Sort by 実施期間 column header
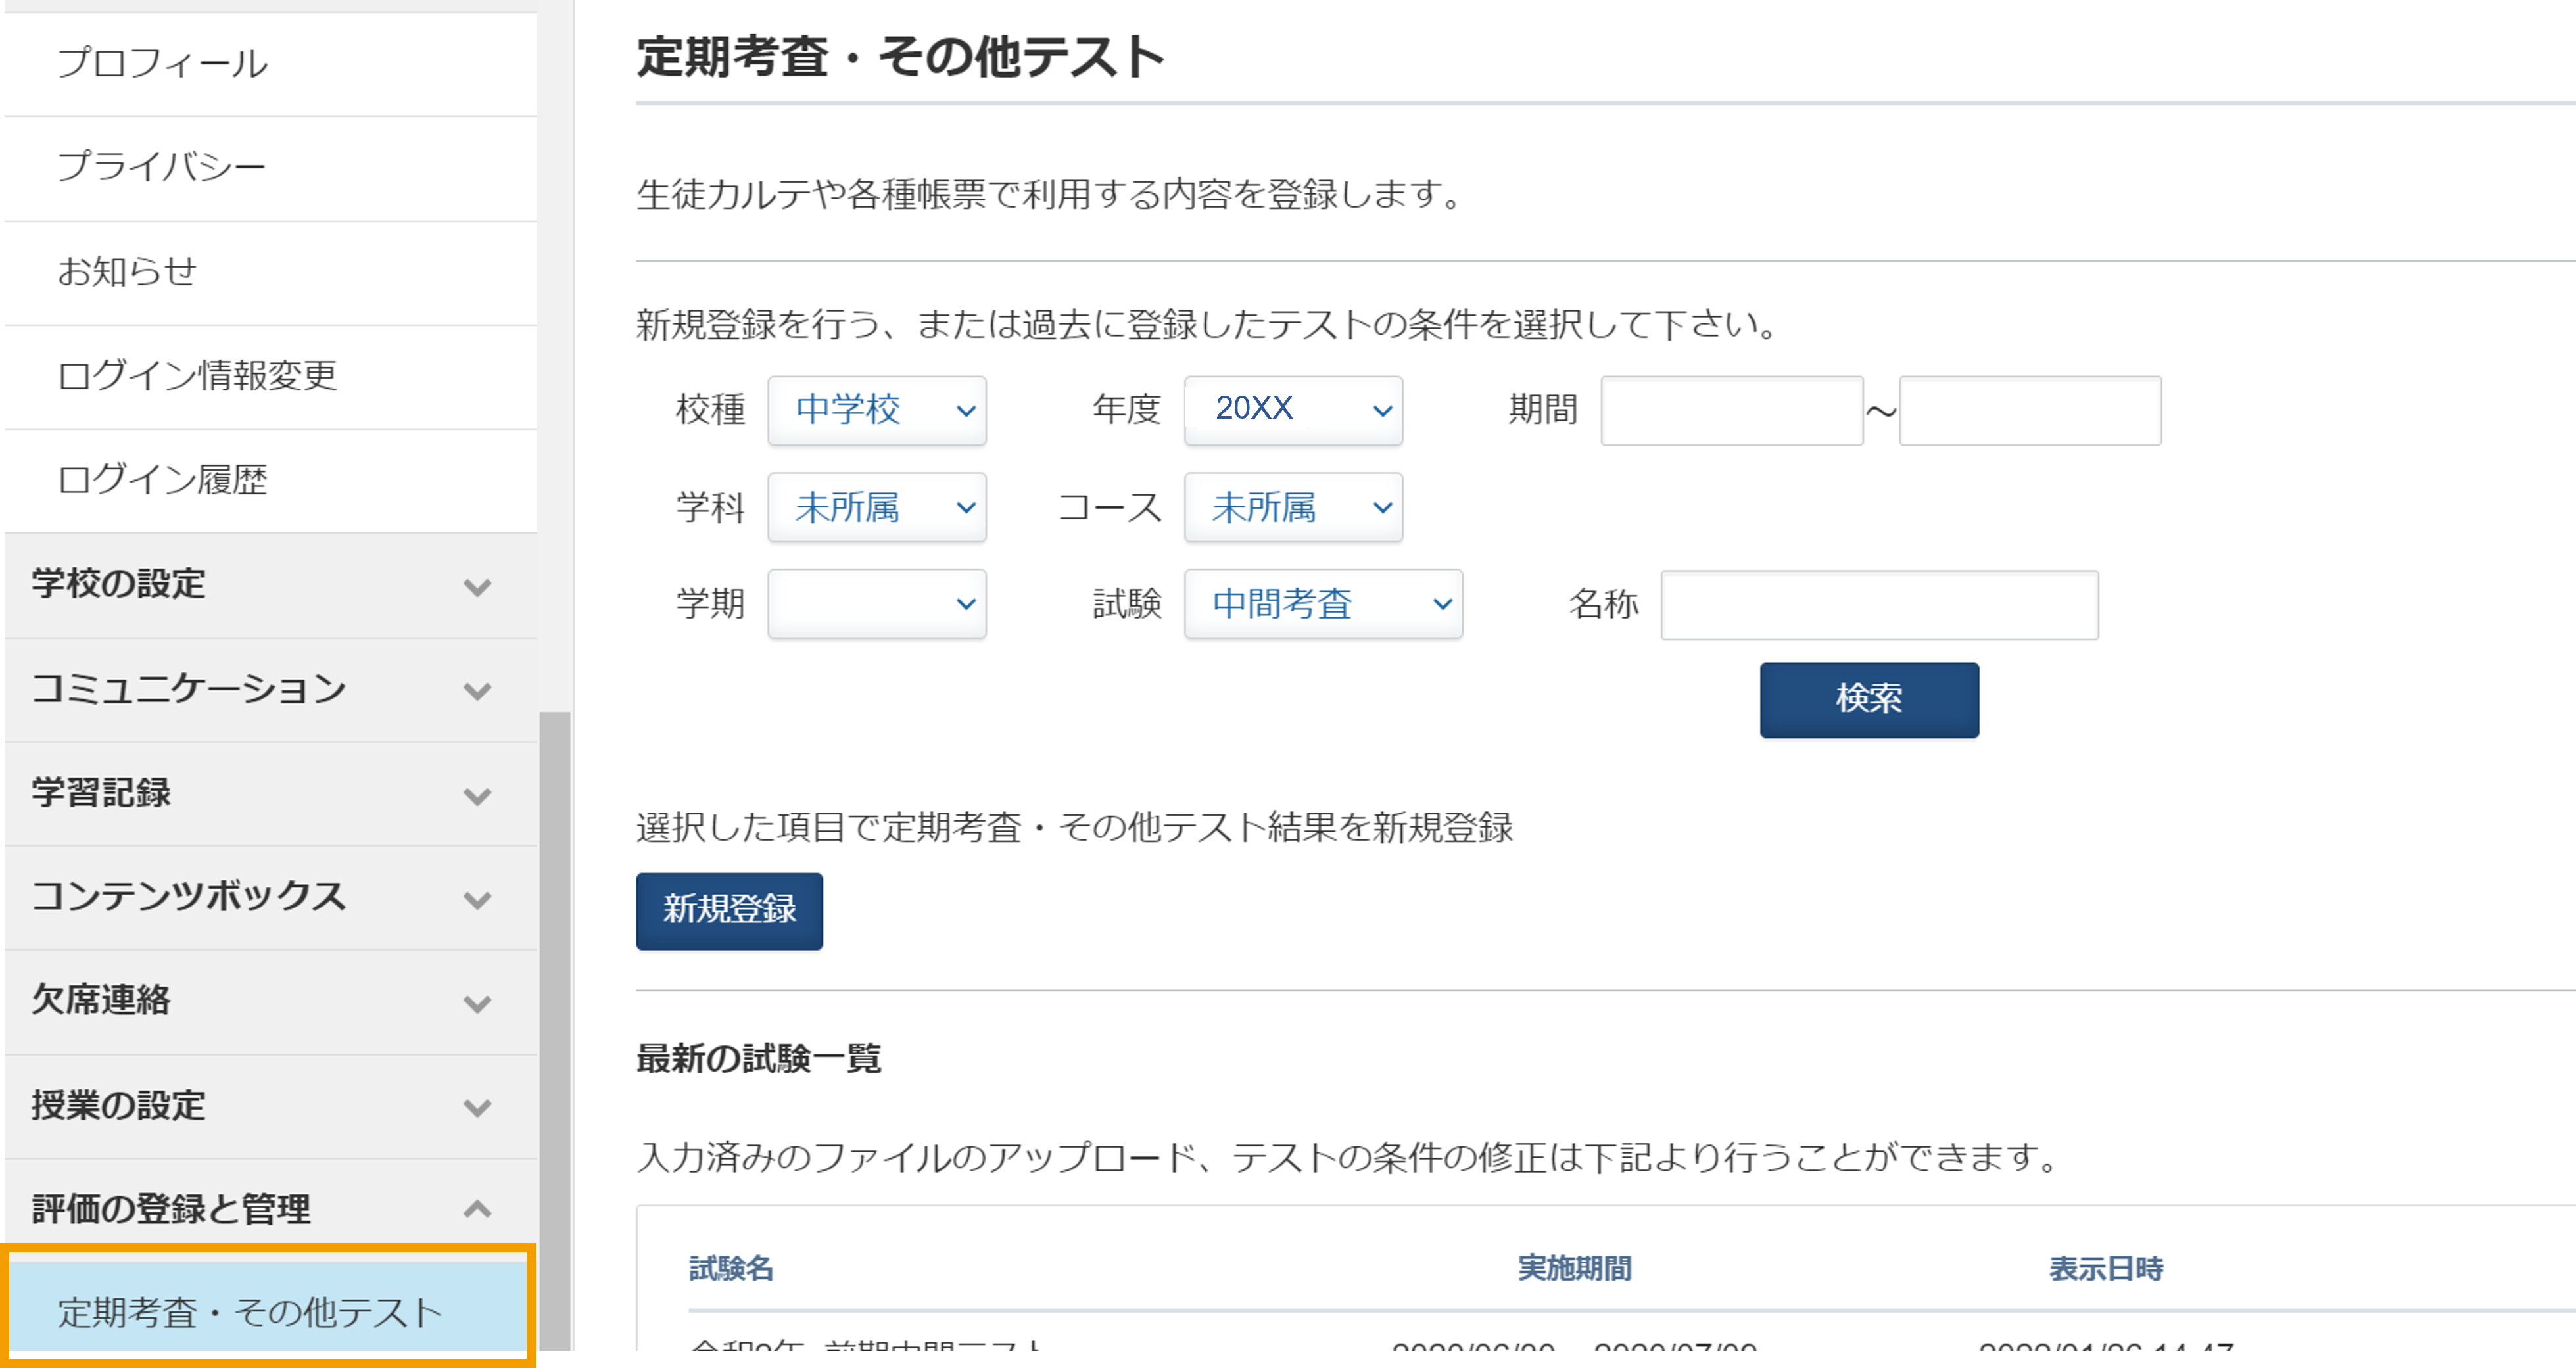 pyautogui.click(x=1574, y=1268)
